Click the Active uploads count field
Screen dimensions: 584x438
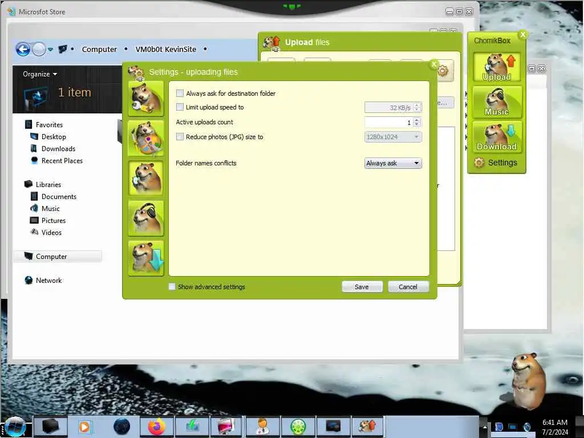(x=389, y=122)
